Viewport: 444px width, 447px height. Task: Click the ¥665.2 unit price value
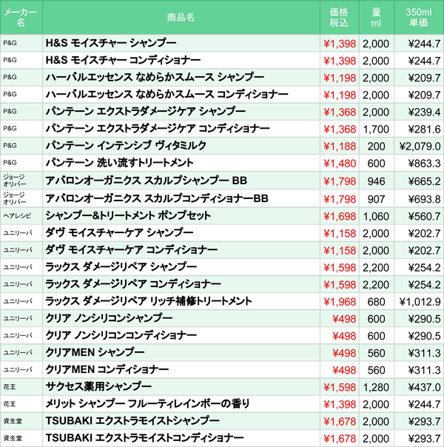424,181
